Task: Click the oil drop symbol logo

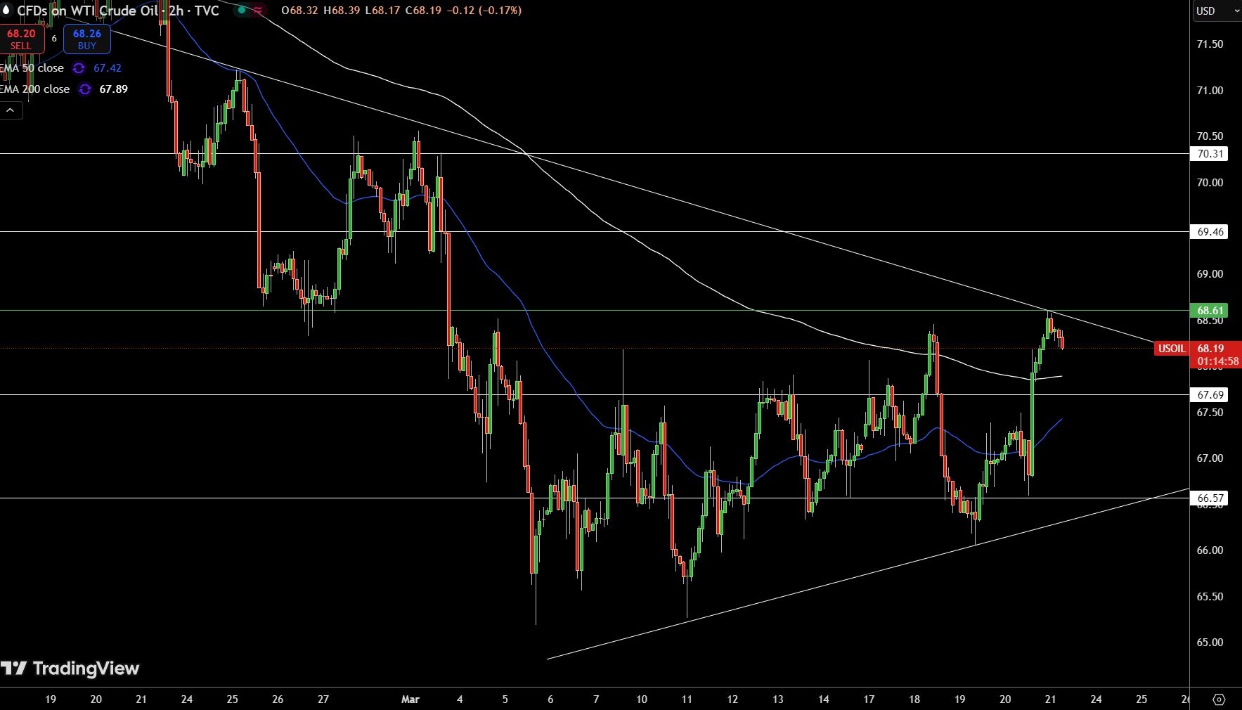Action: point(6,10)
